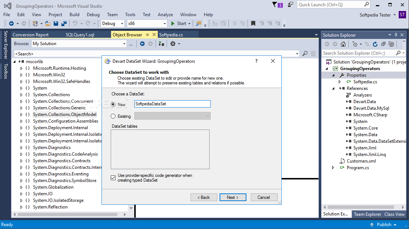Open the Existing DataSet dropdown
The width and height of the screenshot is (409, 229).
pos(173,116)
